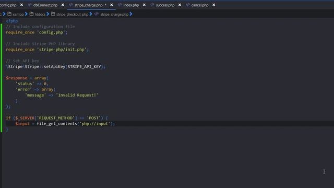Close the cancel.php tab
This screenshot has height=188, width=334.
[213, 5]
